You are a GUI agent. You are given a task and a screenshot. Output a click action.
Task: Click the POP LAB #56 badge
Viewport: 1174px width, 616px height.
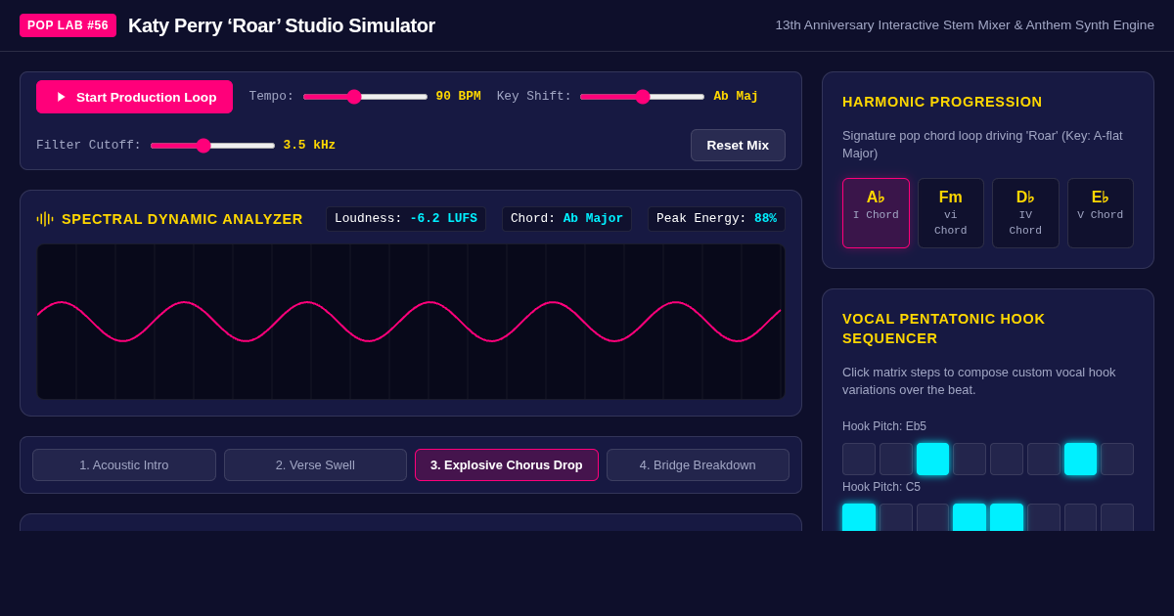[x=68, y=25]
